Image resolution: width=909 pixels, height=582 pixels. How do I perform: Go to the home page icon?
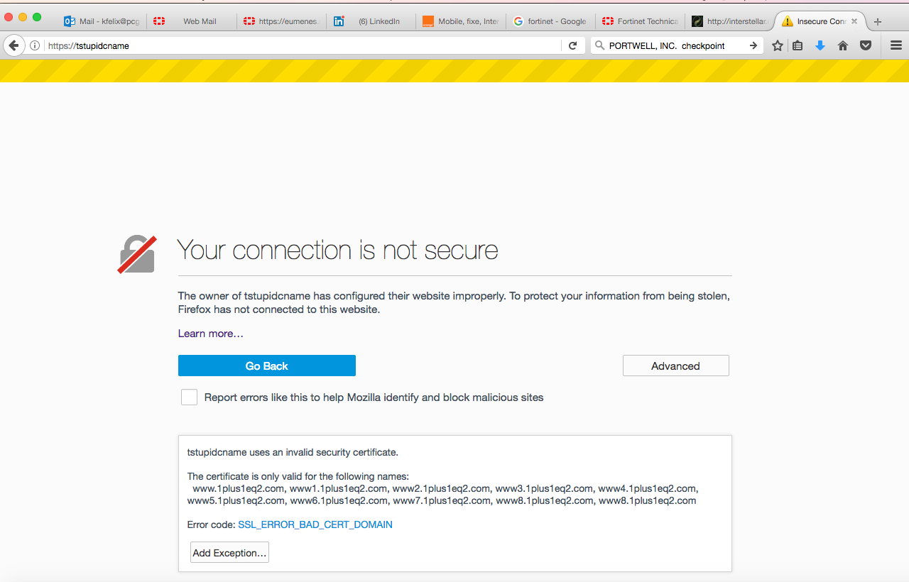842,45
